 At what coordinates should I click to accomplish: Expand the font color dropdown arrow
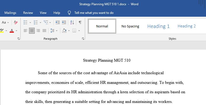tap(16, 31)
